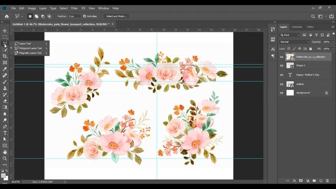Filter layers by pixel layers icon

click(304, 35)
